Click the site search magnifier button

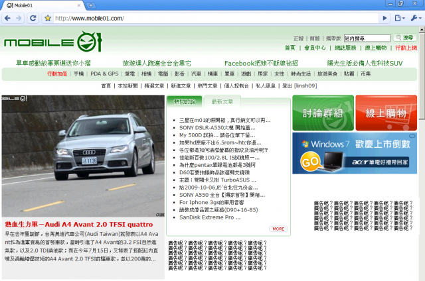click(404, 38)
